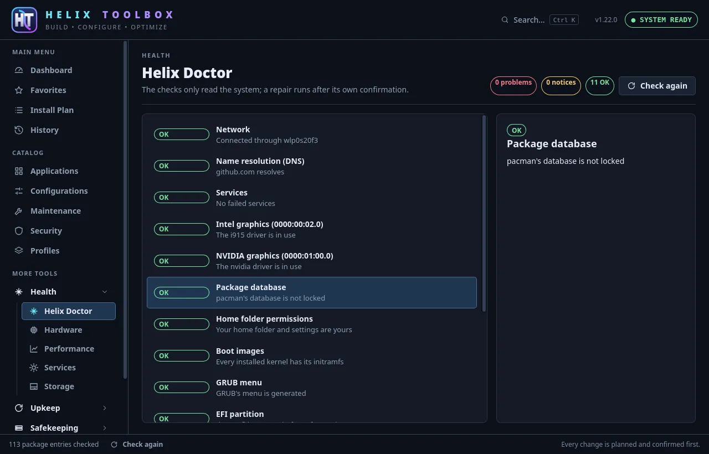Screen dimensions: 709x454
Task: Click the 0 problems badge
Action: coord(513,86)
